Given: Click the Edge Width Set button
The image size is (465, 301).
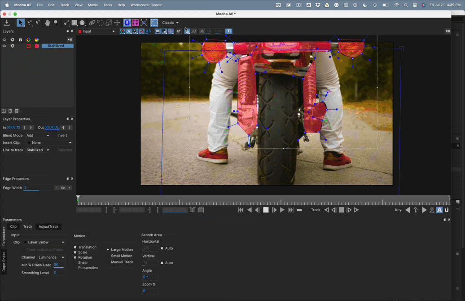Looking at the screenshot, I should tap(63, 188).
